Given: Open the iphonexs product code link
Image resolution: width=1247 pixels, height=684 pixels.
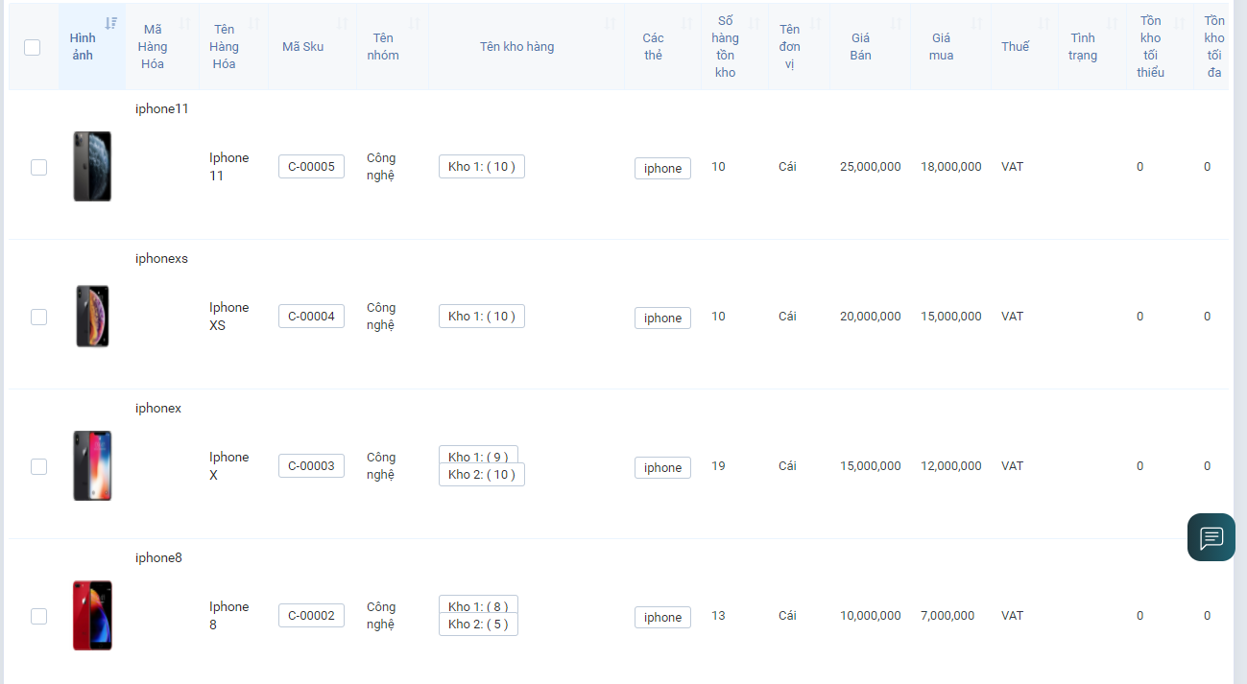Looking at the screenshot, I should pos(161,258).
